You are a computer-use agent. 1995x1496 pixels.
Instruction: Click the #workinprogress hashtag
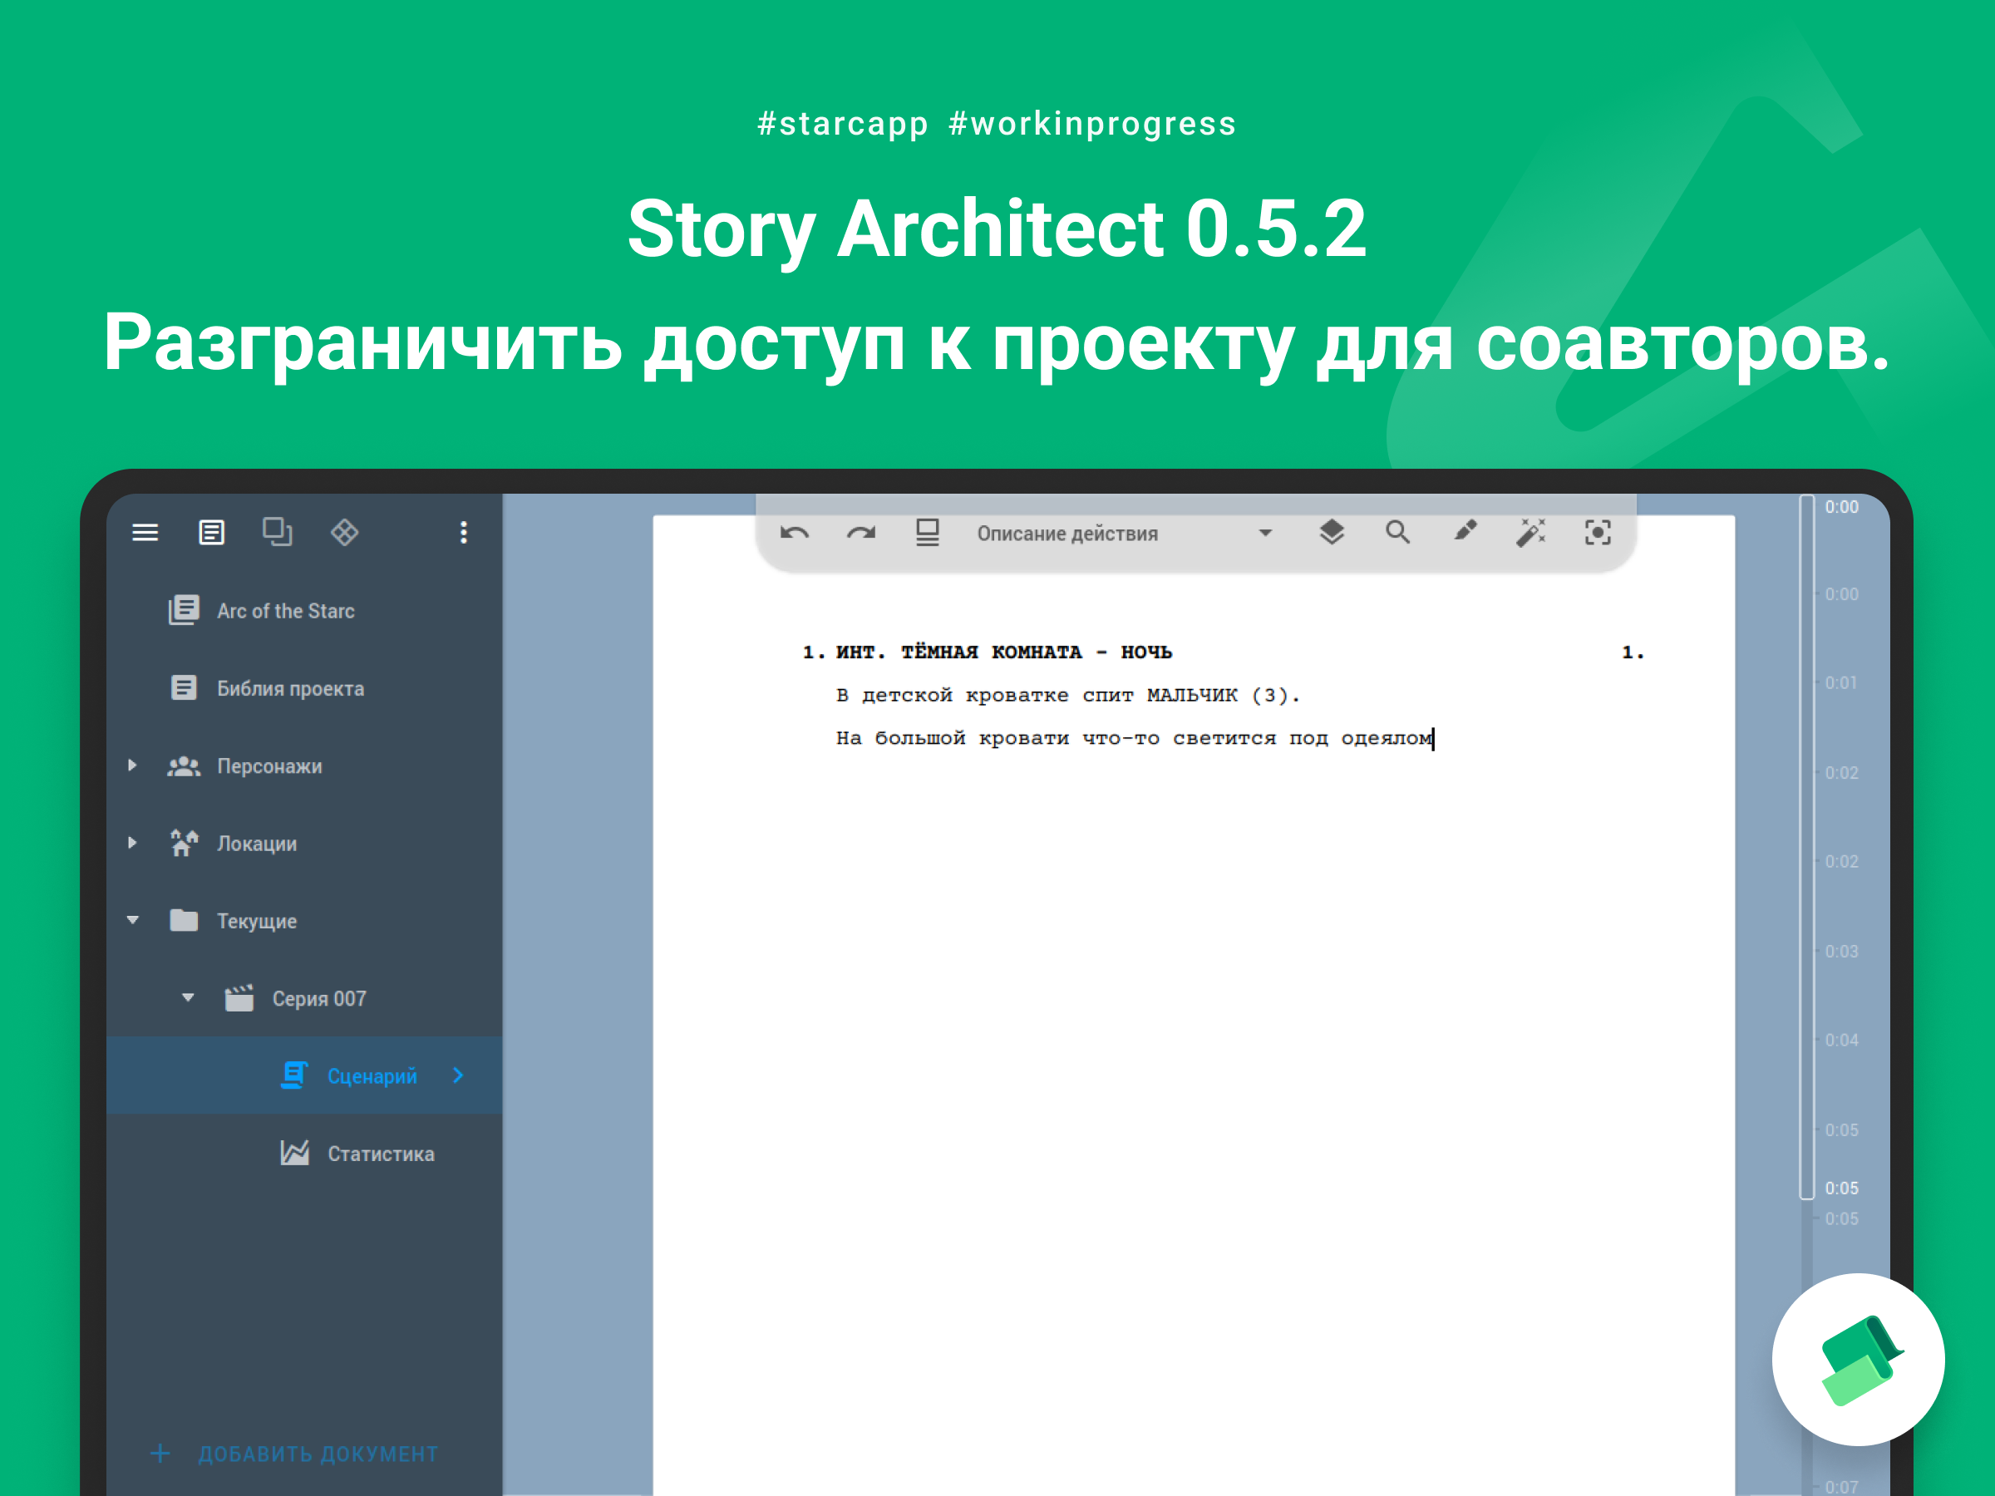(1092, 125)
